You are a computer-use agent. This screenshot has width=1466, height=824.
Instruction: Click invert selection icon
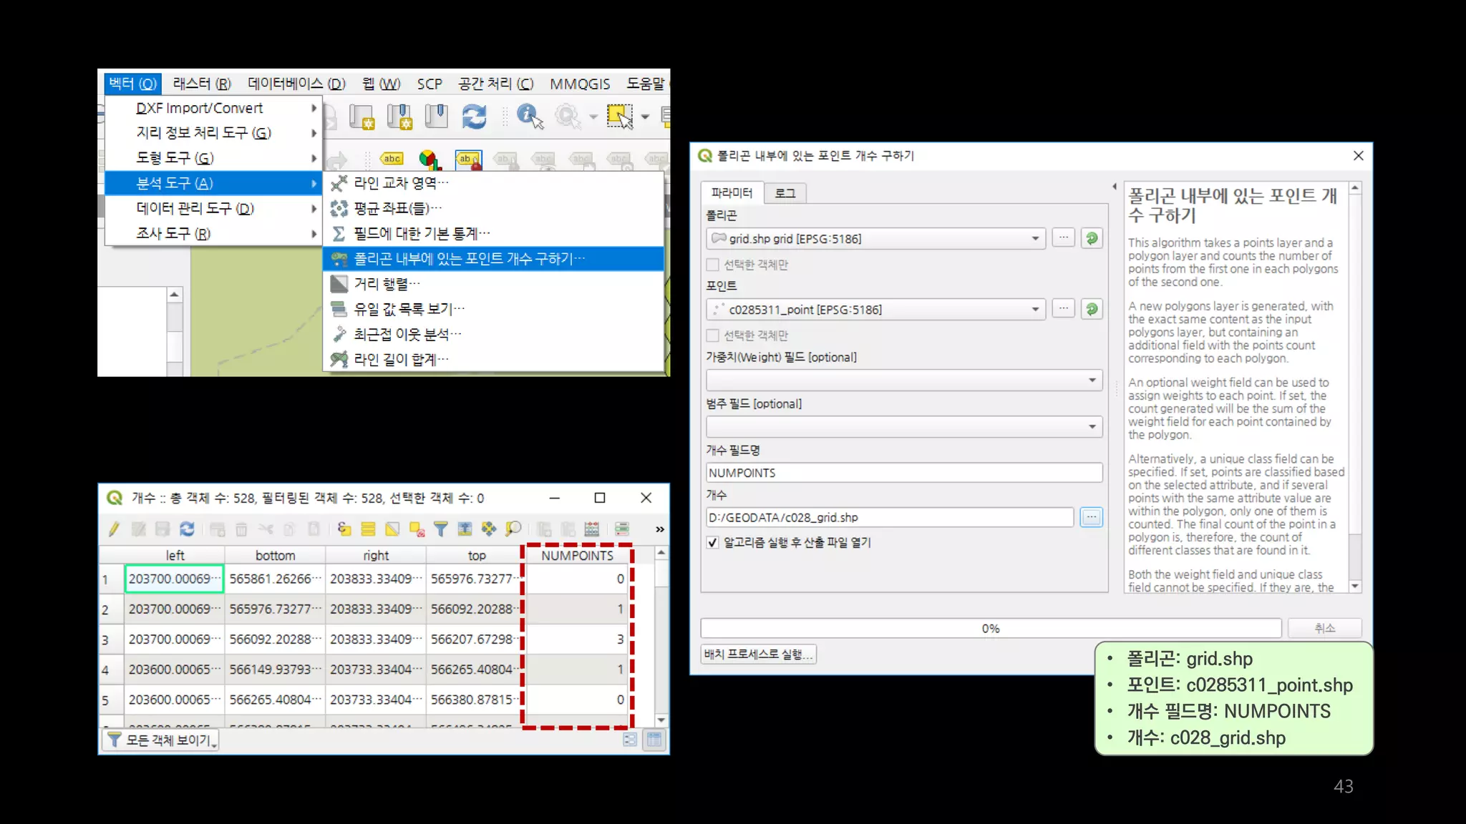(392, 529)
